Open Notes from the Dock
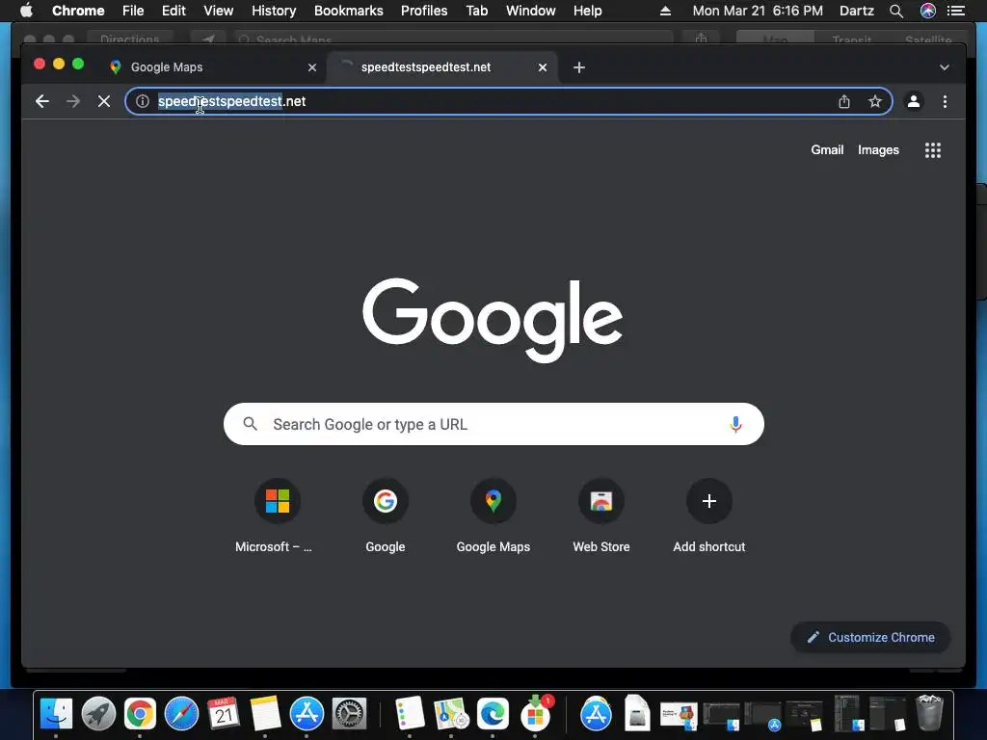Viewport: 987px width, 740px height. point(265,714)
